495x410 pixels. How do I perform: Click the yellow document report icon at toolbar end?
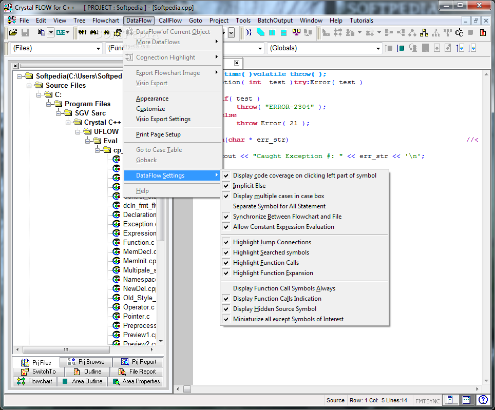[483, 32]
